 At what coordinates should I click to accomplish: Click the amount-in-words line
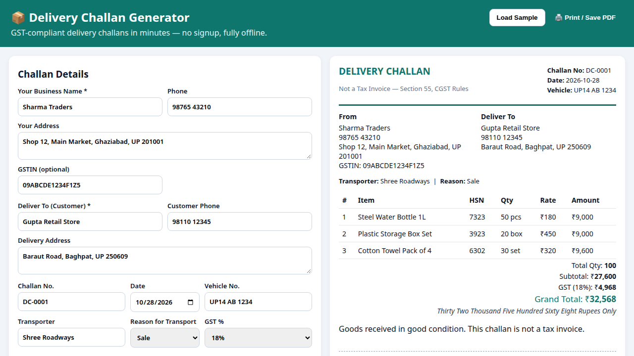pos(527,311)
